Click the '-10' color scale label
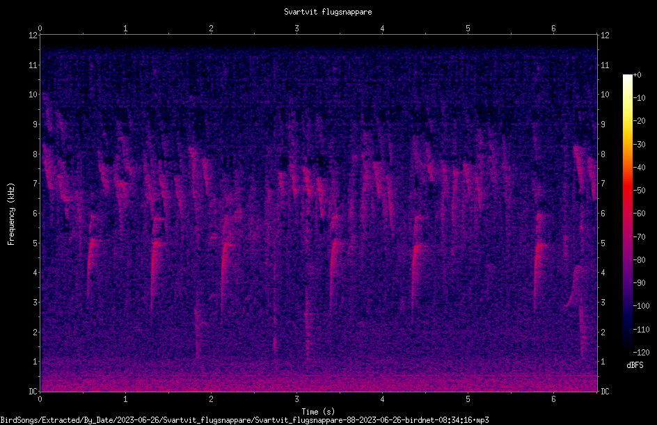The width and height of the screenshot is (657, 425). 639,98
